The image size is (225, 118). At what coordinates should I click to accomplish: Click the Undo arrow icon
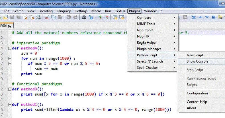69,17
